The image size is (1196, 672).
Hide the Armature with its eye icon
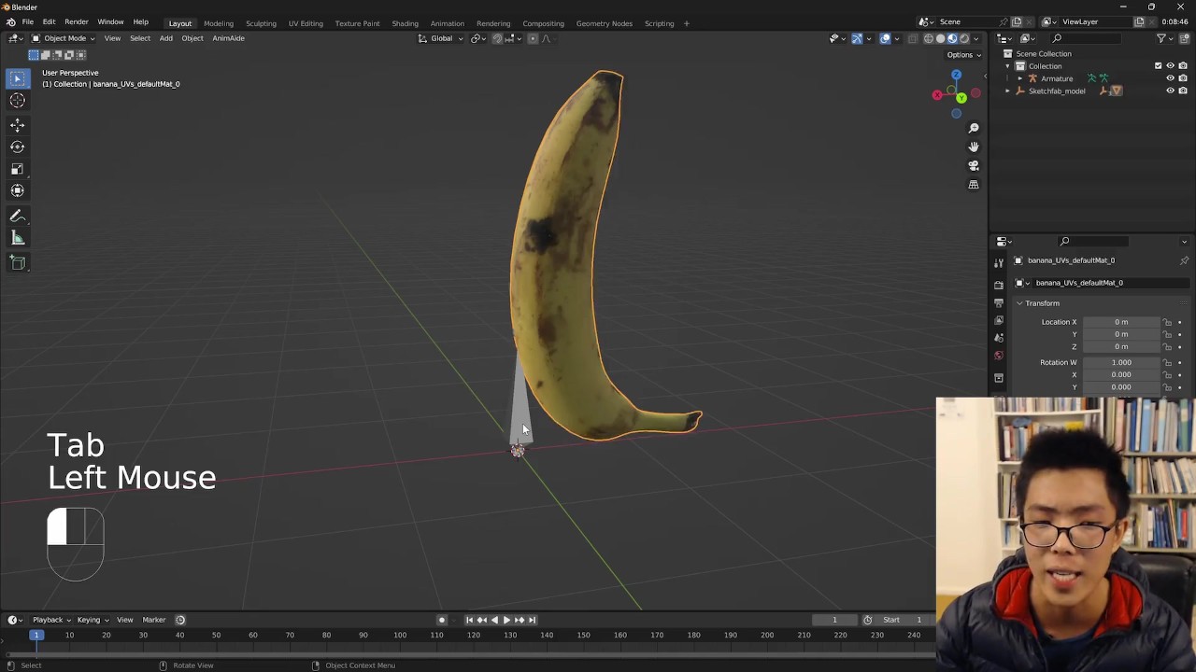pyautogui.click(x=1170, y=78)
